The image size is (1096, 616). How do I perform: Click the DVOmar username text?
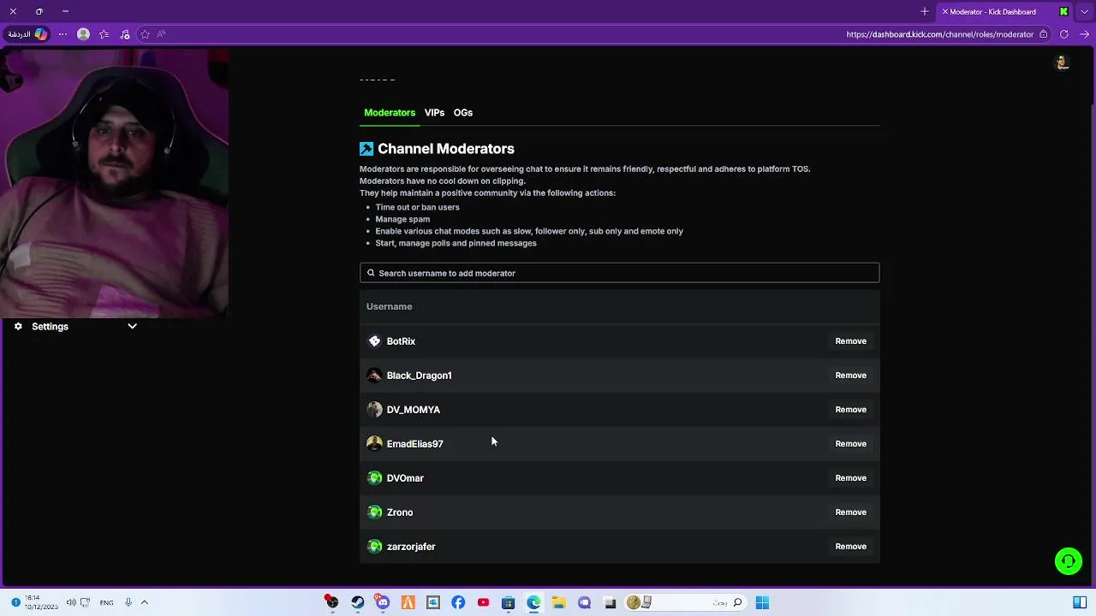[x=405, y=478]
